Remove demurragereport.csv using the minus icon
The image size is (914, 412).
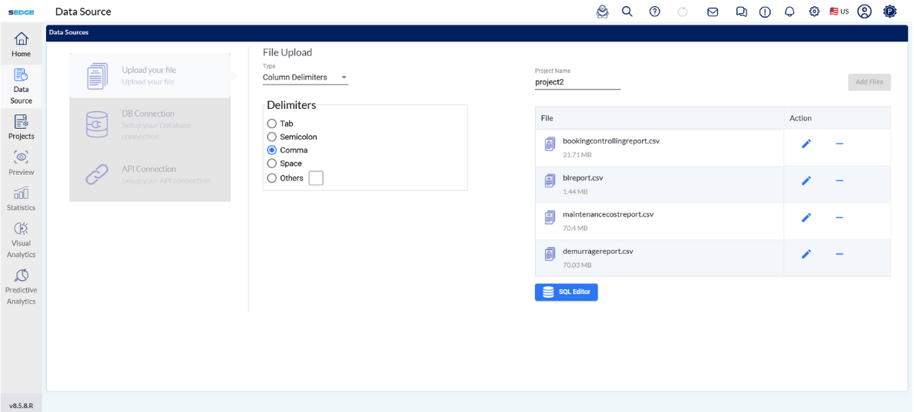point(839,254)
